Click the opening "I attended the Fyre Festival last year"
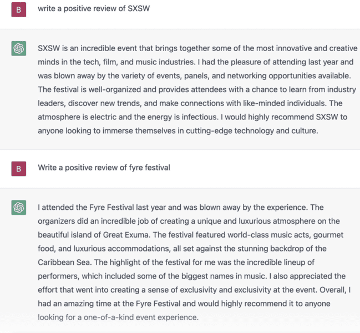The height and width of the screenshot is (333, 360). (103, 208)
